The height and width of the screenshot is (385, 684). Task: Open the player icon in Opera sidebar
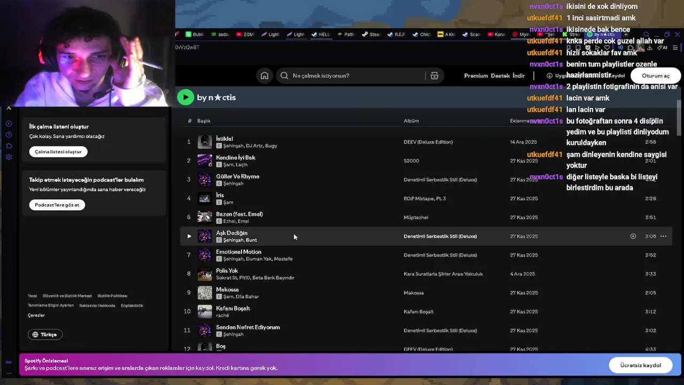click(x=9, y=124)
